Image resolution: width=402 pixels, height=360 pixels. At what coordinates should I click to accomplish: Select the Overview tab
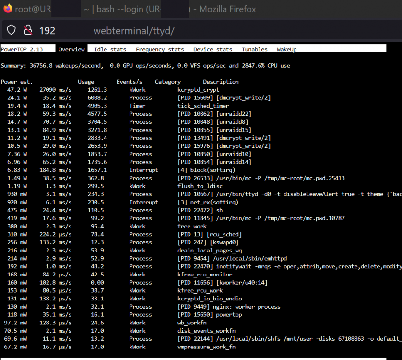[71, 49]
